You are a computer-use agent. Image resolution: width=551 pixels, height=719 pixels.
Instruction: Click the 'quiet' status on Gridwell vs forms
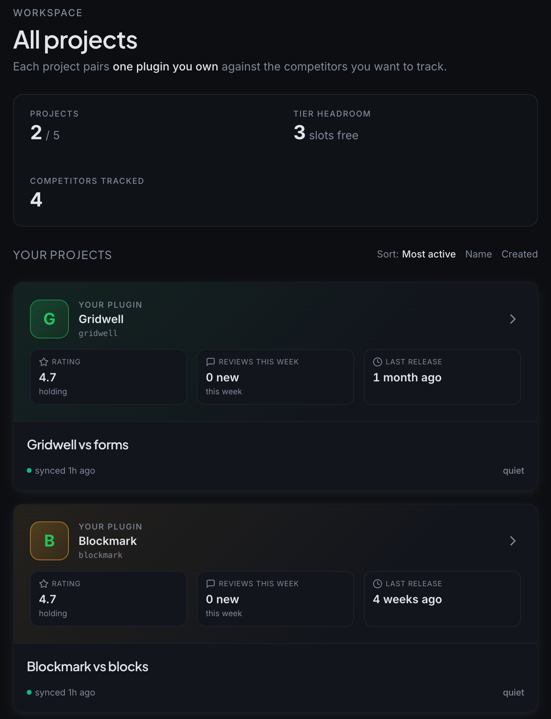(513, 471)
